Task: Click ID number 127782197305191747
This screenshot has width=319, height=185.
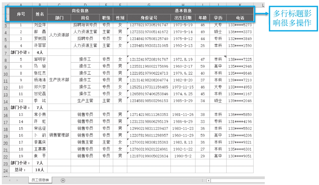Action: point(149,25)
